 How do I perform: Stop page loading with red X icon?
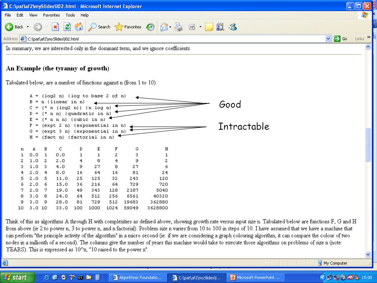coord(55,27)
